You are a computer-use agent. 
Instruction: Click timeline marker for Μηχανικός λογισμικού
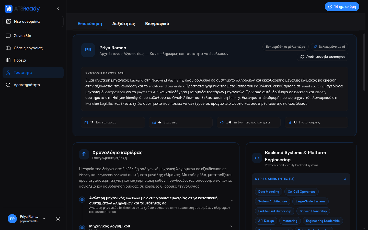point(82,227)
